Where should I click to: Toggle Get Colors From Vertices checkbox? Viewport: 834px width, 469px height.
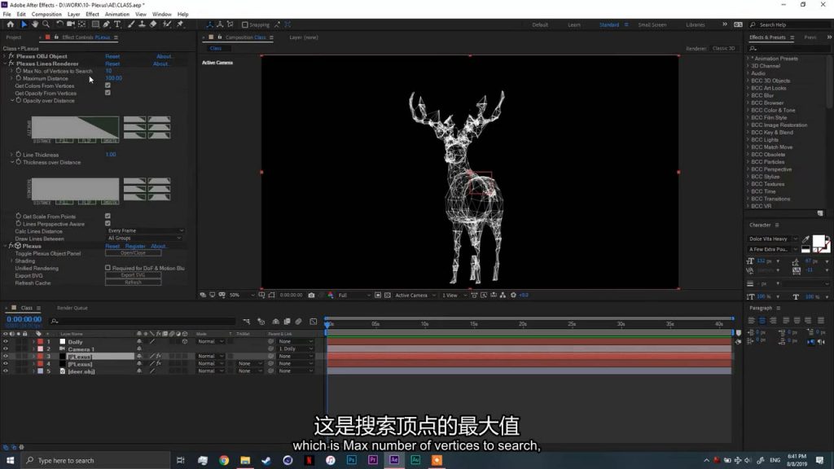108,85
